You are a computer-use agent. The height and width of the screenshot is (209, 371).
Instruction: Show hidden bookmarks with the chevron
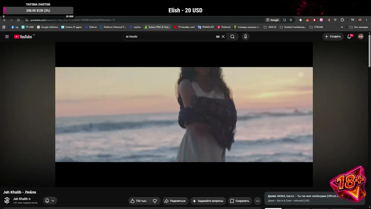[x=342, y=27]
